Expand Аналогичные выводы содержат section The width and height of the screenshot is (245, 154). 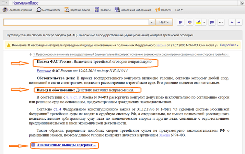point(65,145)
